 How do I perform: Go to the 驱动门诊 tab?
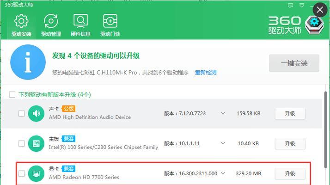click(x=110, y=25)
